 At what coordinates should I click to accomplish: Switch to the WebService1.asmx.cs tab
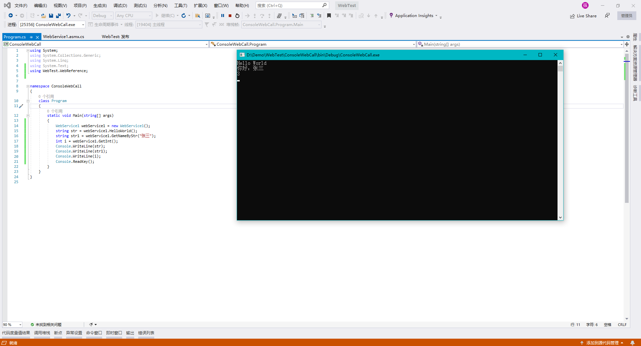63,37
